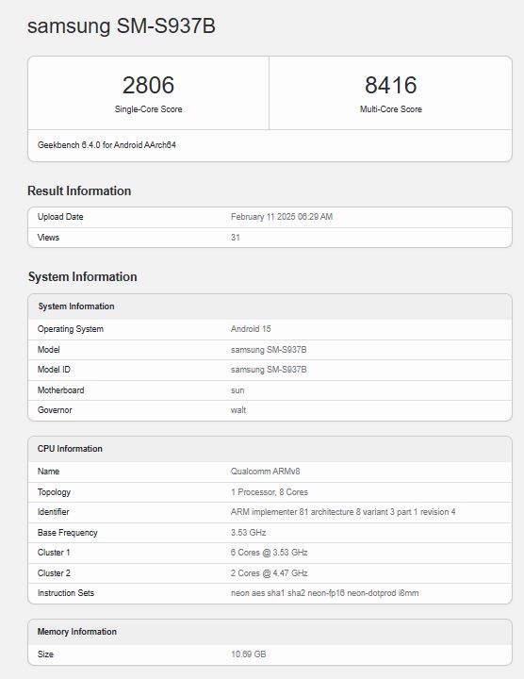Image resolution: width=524 pixels, height=679 pixels.
Task: Click the Single-Core Score label
Action: [x=148, y=109]
